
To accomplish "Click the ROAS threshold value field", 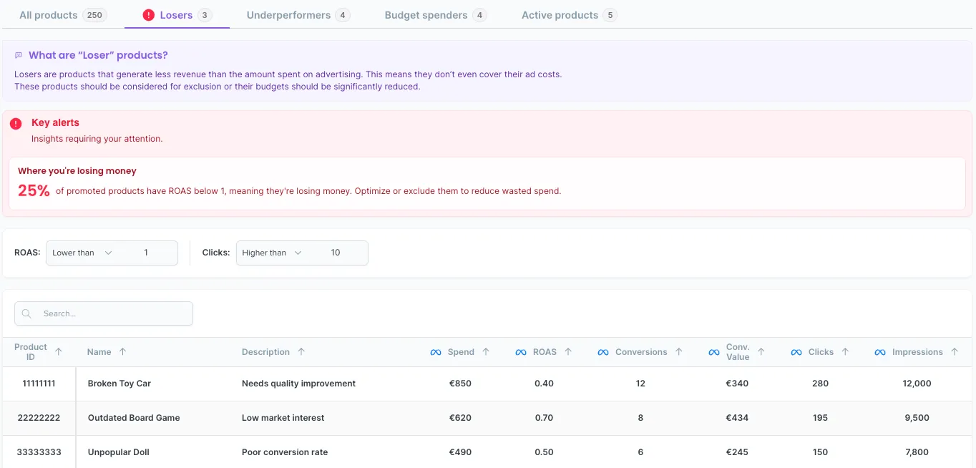I will (x=147, y=253).
